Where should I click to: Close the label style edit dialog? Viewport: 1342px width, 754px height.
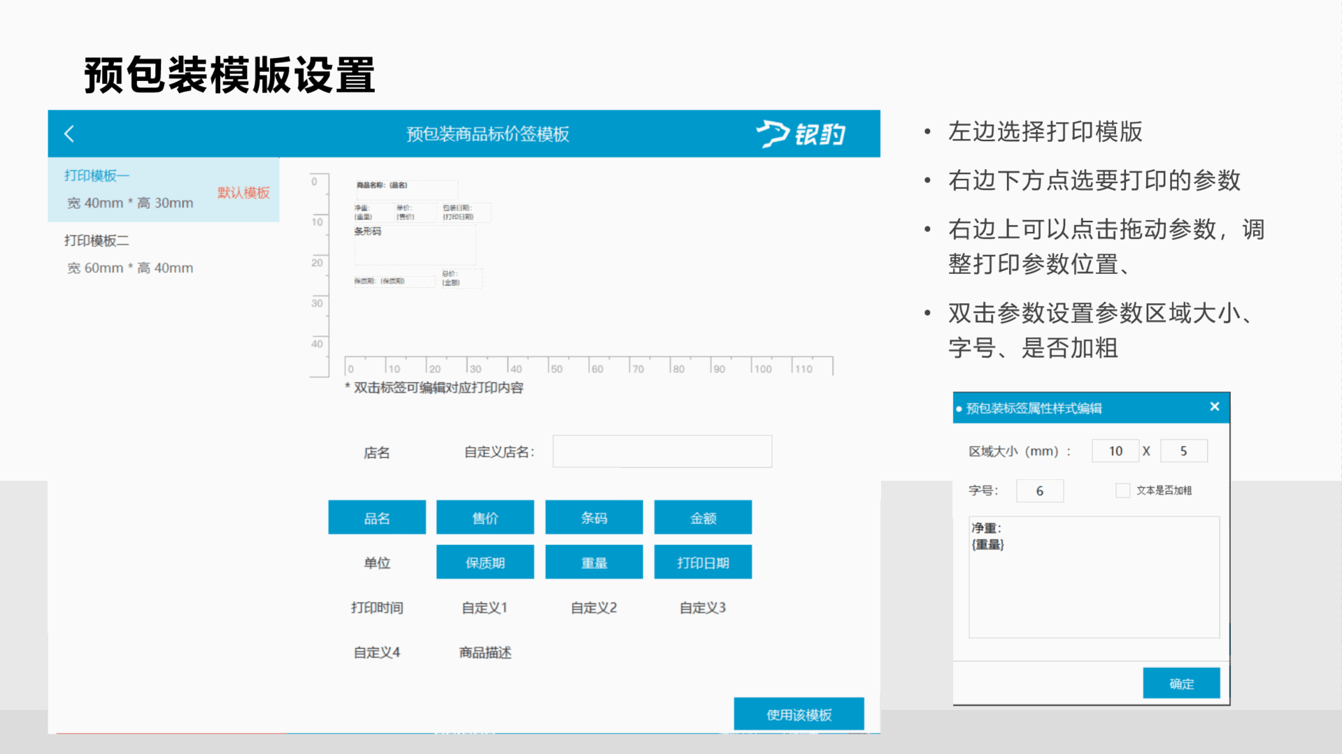[x=1214, y=407]
